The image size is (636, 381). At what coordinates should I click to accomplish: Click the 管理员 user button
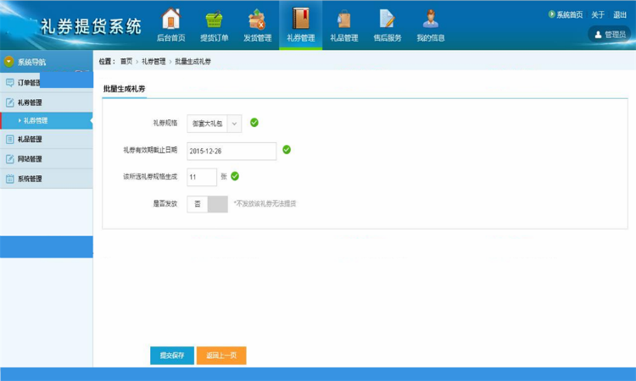point(610,35)
